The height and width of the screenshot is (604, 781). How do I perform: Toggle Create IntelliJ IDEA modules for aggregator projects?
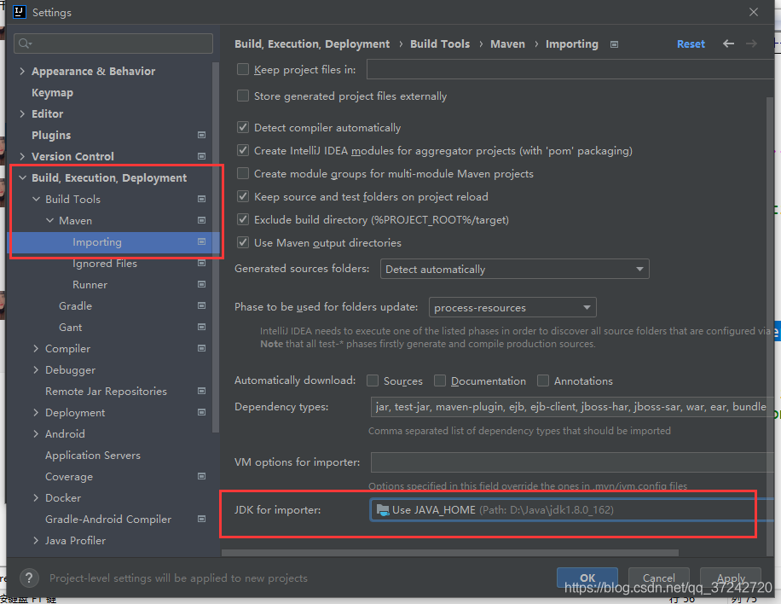tap(243, 150)
